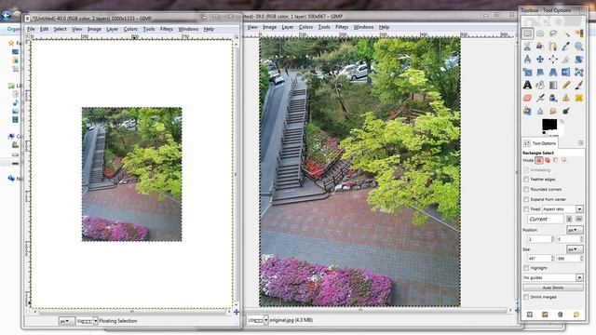596x335 pixels.
Task: Set selection mode to Intersect
Action: (564, 160)
